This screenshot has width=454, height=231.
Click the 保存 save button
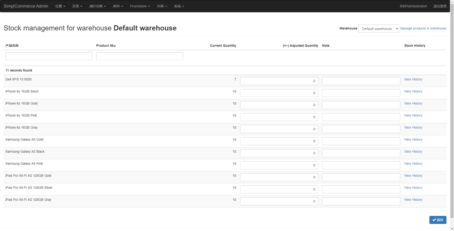[438, 220]
